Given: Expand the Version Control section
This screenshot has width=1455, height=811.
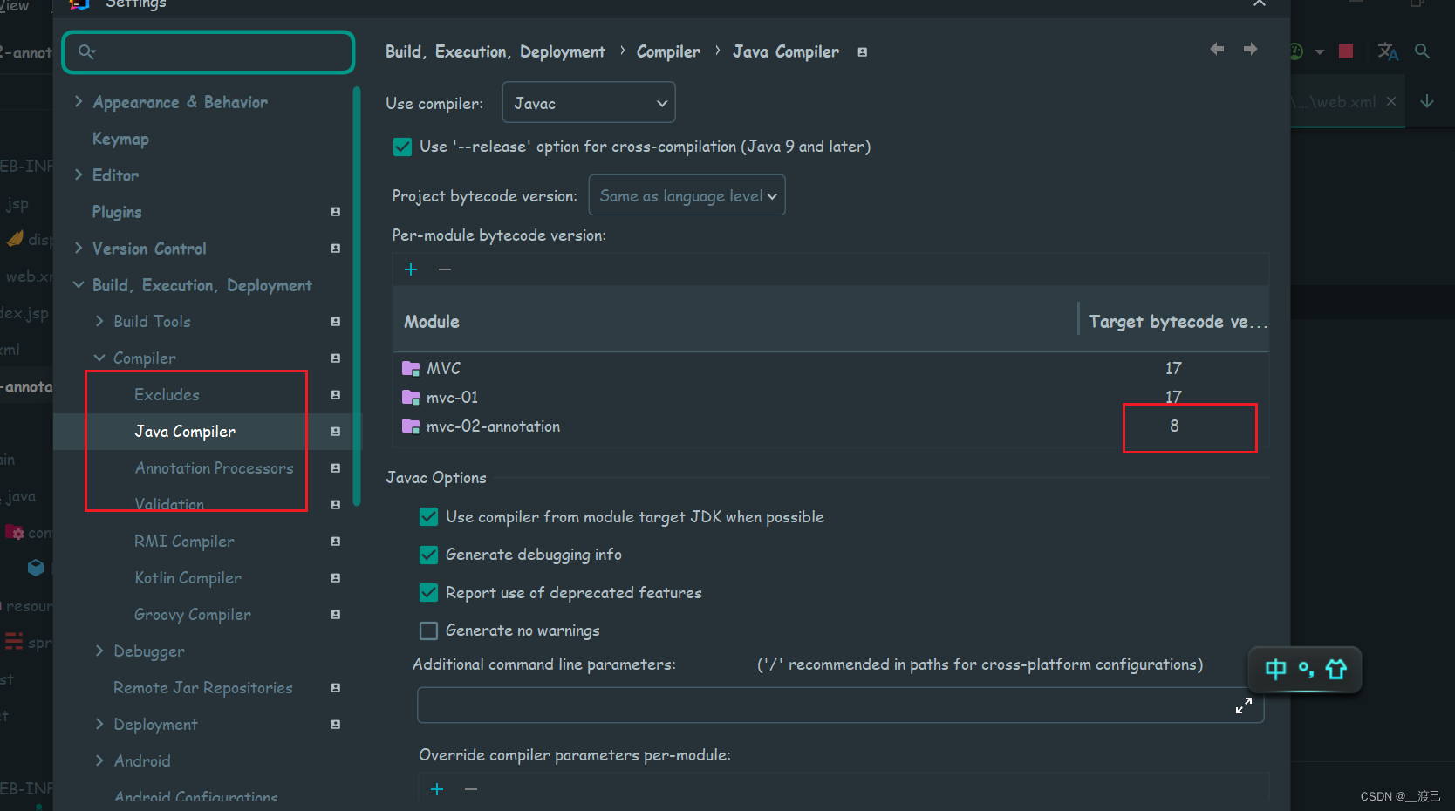Looking at the screenshot, I should 79,249.
